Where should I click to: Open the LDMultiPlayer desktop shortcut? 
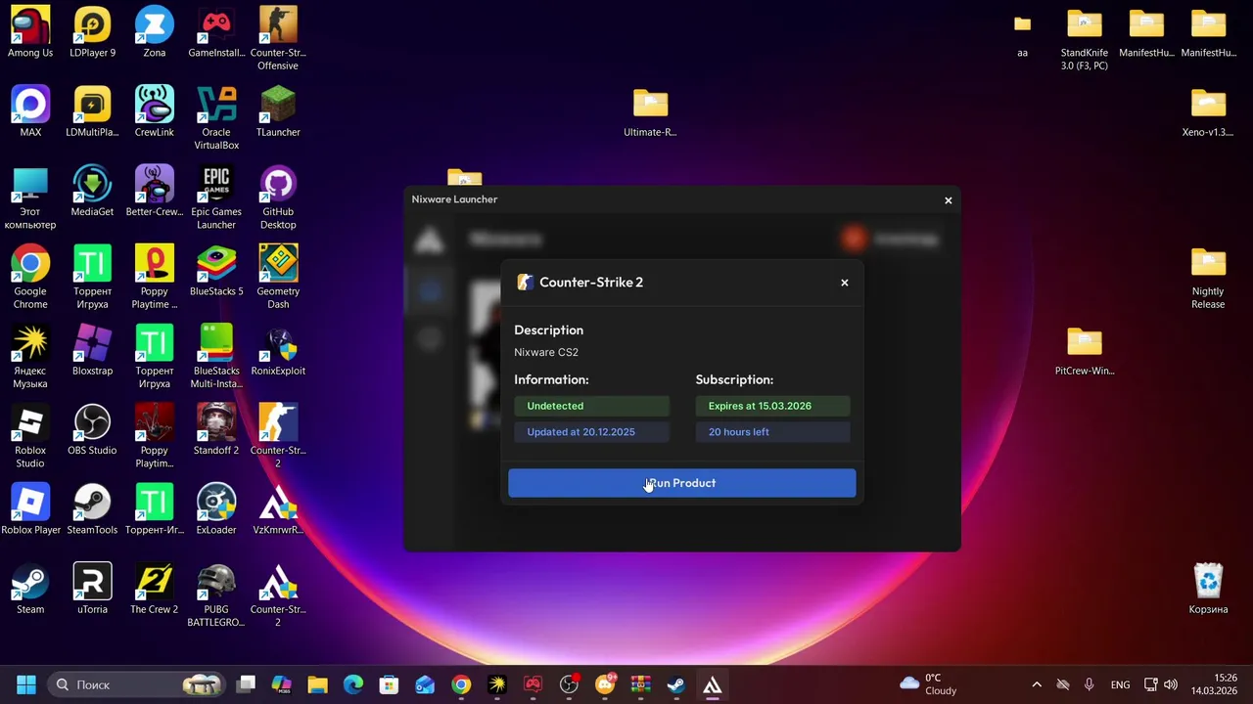tap(92, 111)
